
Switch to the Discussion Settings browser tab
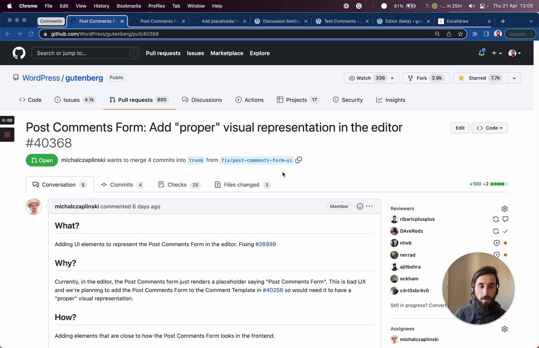tap(282, 21)
